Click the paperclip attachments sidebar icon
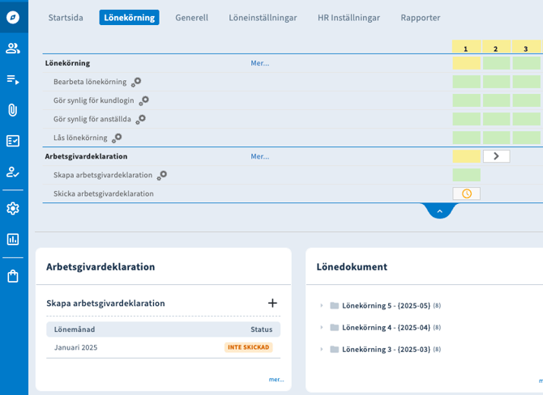Viewport: 543px width, 395px height. point(13,110)
